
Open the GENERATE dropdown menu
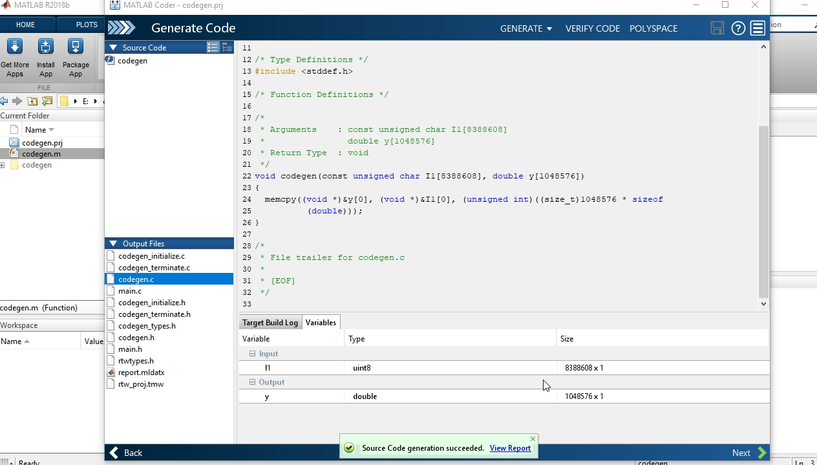(x=525, y=28)
